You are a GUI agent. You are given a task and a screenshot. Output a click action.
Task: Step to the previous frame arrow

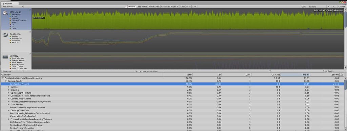click(x=329, y=7)
